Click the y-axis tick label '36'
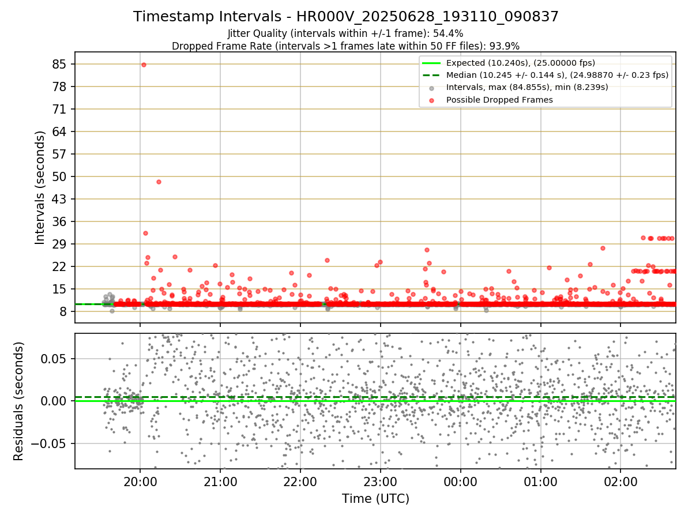 point(61,221)
